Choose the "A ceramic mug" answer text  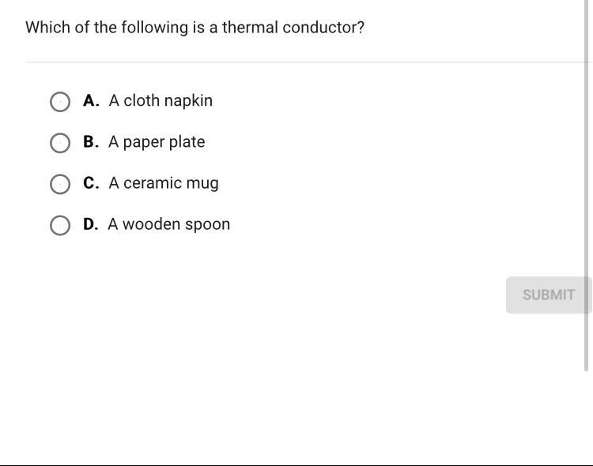164,183
